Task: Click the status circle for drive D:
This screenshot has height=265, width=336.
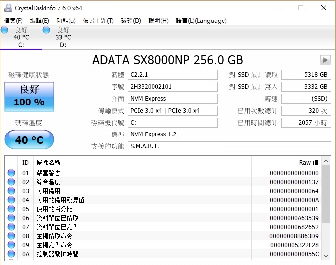Action: point(46,30)
